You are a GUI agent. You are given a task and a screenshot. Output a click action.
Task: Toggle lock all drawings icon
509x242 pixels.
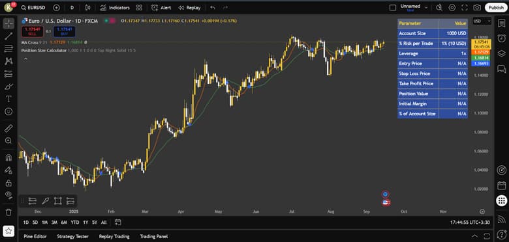pos(8,183)
